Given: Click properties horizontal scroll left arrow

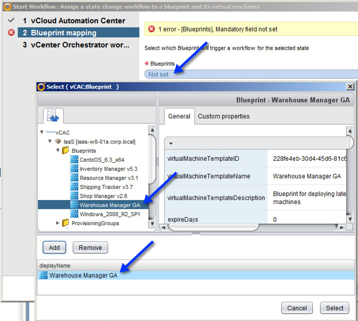Looking at the screenshot, I should click(163, 227).
